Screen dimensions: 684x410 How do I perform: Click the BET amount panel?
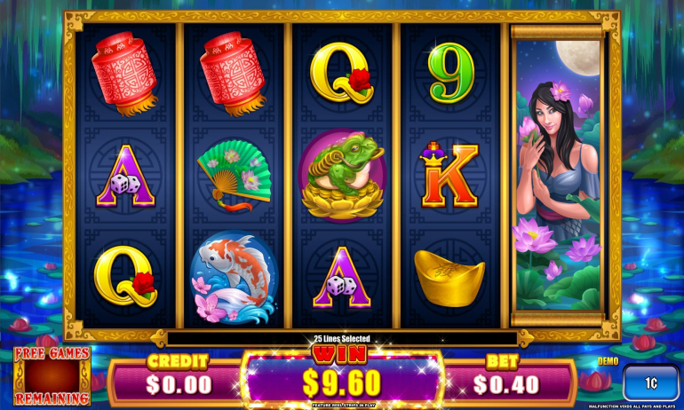(x=506, y=379)
